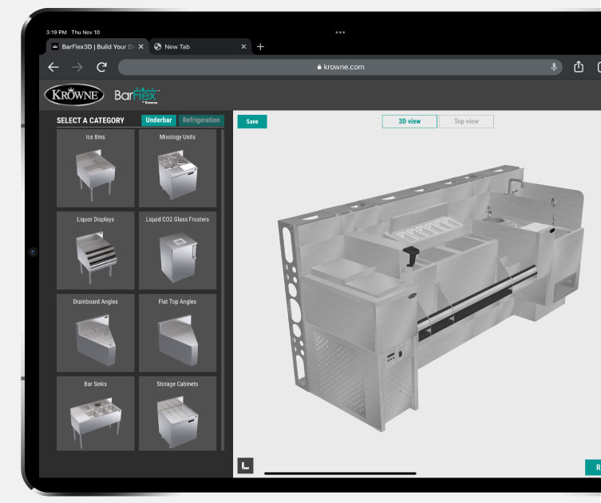The image size is (601, 503).
Task: Close the BarFlex3D browser tab
Action: pyautogui.click(x=141, y=47)
